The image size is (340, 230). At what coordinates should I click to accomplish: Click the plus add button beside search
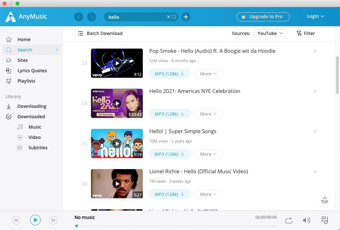click(x=186, y=17)
